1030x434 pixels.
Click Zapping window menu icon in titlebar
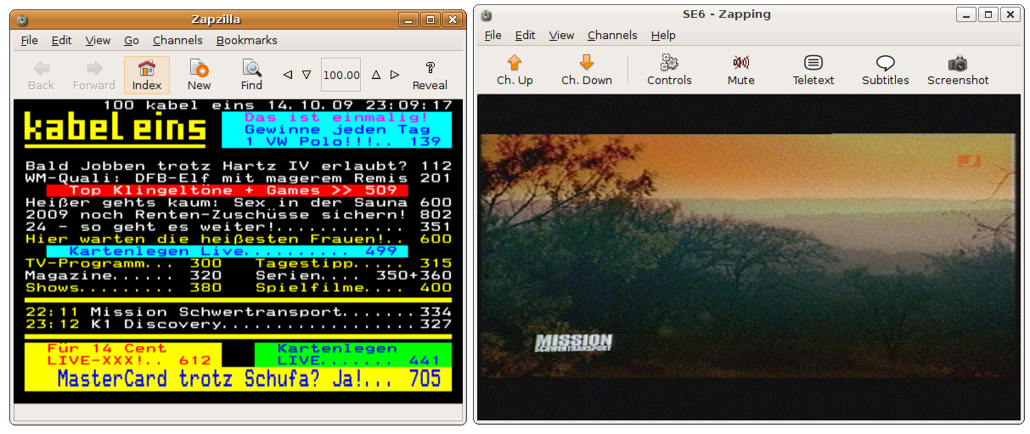coord(486,14)
